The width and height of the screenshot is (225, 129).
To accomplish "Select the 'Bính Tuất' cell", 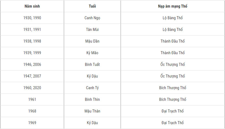I will 92,64.
